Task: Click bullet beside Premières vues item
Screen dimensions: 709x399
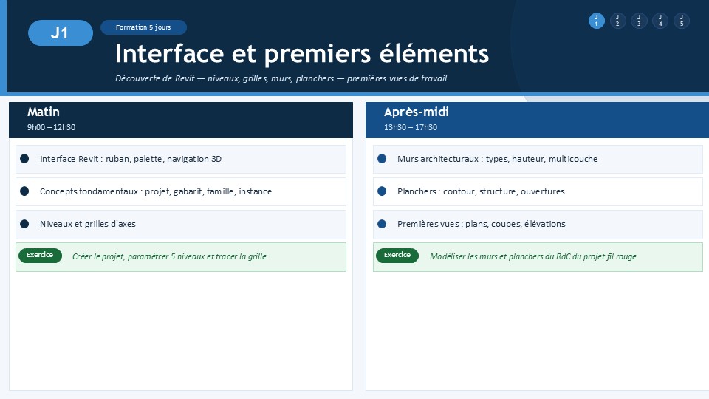Action: (x=382, y=224)
